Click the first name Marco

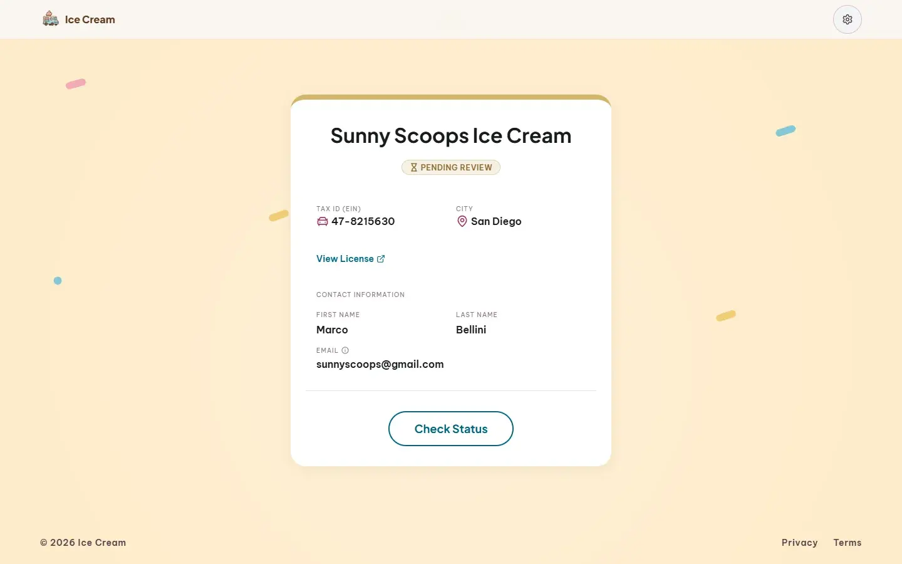[332, 330]
